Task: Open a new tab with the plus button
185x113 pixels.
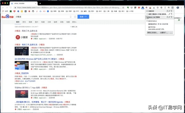Action: pos(40,3)
